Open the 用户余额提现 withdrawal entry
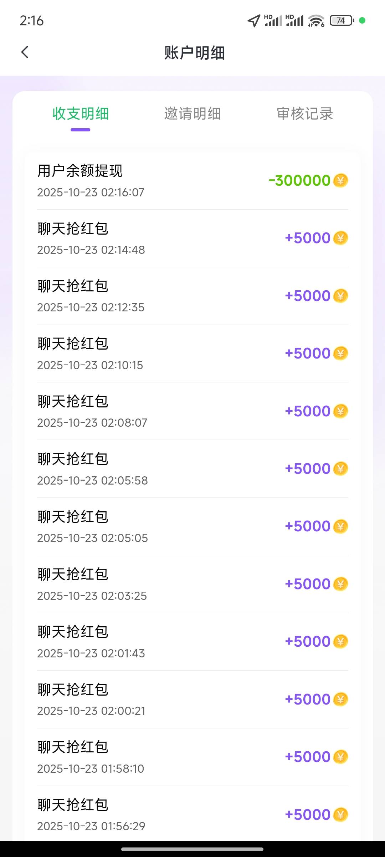This screenshot has width=385, height=857. tap(80, 171)
